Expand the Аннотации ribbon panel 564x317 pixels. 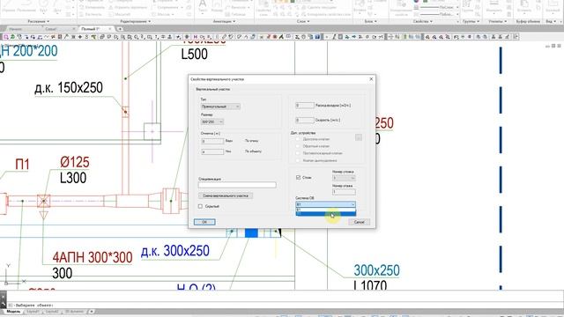[x=224, y=21]
